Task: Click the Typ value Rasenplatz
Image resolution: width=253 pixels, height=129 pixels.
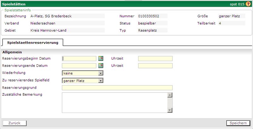Action: tap(148, 31)
